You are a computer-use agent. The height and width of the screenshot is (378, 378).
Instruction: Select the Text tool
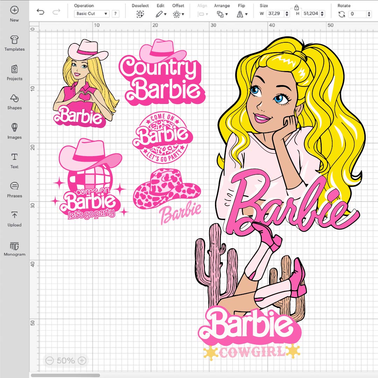coord(14,161)
